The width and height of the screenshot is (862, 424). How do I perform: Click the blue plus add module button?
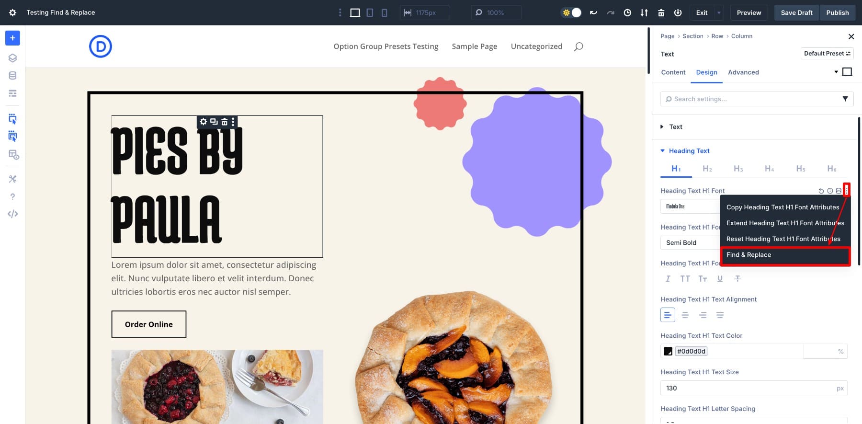[12, 38]
